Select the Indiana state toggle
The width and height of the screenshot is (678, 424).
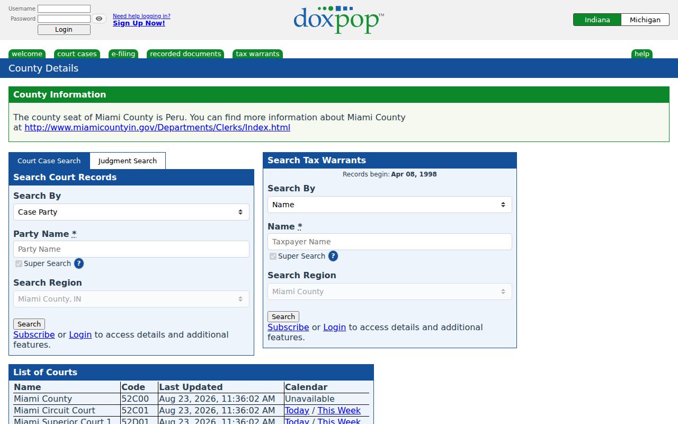(x=597, y=20)
